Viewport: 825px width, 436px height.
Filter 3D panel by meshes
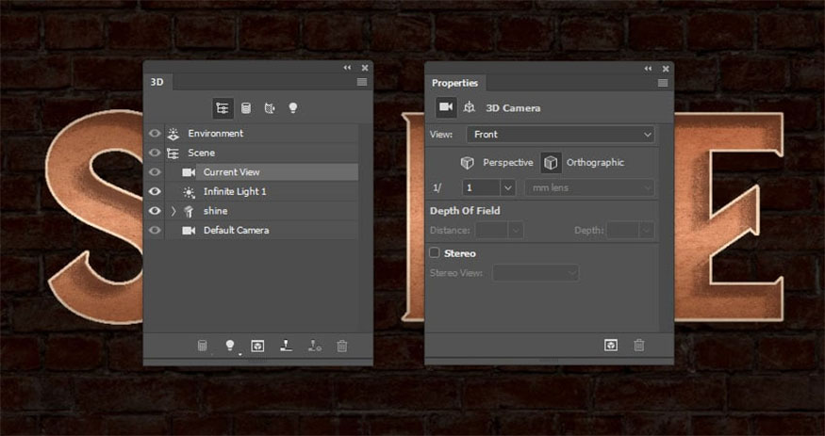click(x=246, y=108)
